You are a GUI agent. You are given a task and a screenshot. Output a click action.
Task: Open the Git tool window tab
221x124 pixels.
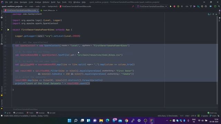pos(8,113)
